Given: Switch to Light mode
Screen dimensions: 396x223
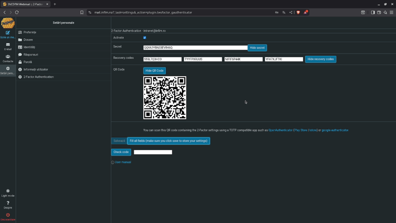Looking at the screenshot, I should (8, 193).
